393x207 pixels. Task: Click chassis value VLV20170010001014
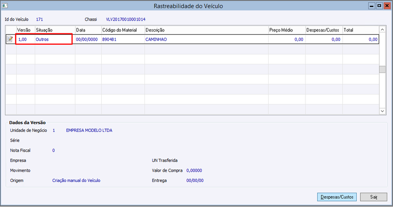point(126,19)
